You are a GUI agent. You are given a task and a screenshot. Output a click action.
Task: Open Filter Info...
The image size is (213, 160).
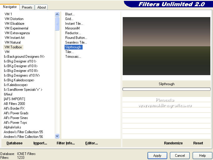point(66,143)
